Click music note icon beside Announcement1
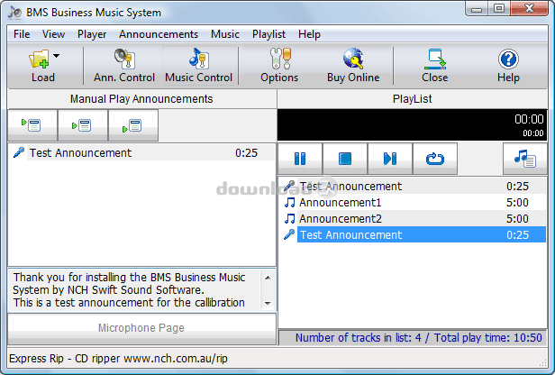 (x=289, y=202)
